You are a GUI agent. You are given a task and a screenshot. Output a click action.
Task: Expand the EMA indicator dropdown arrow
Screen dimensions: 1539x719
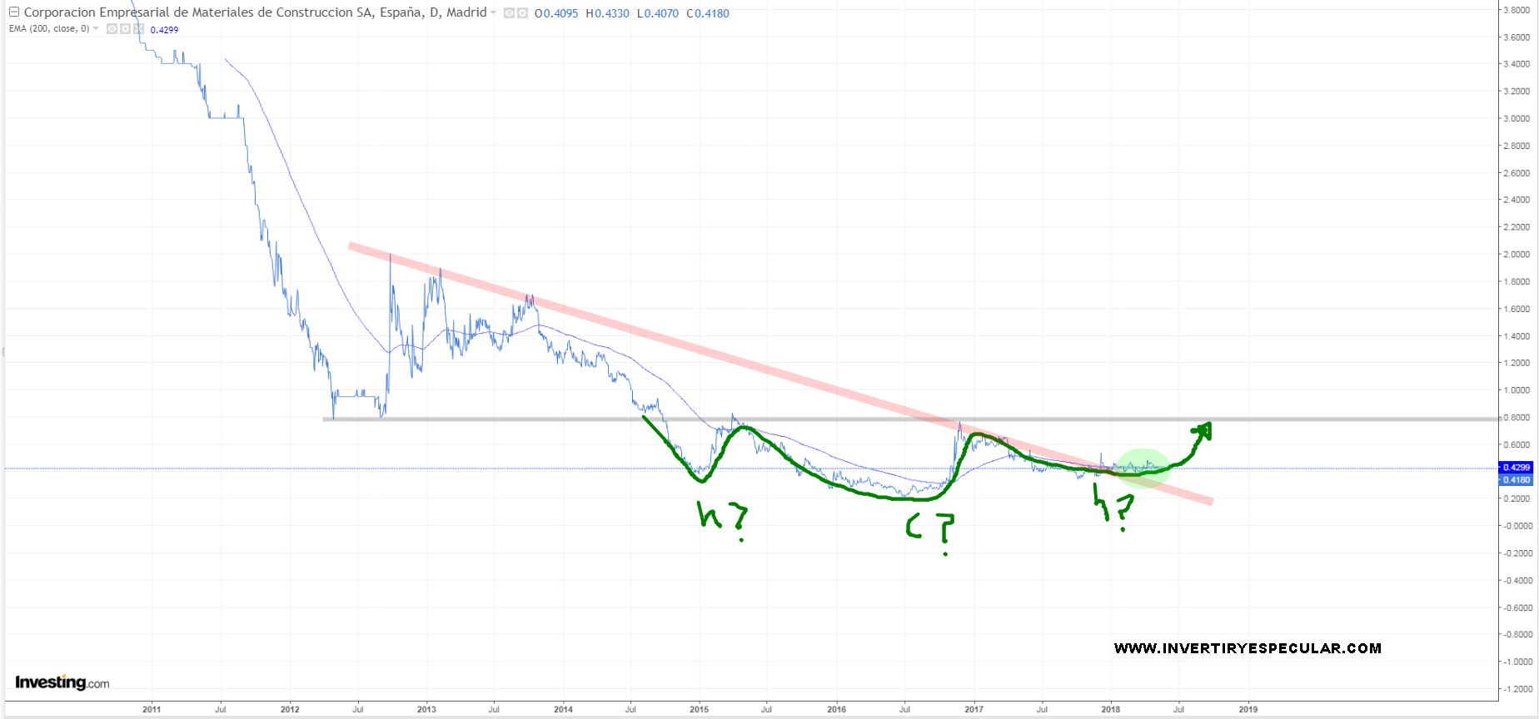click(x=96, y=29)
